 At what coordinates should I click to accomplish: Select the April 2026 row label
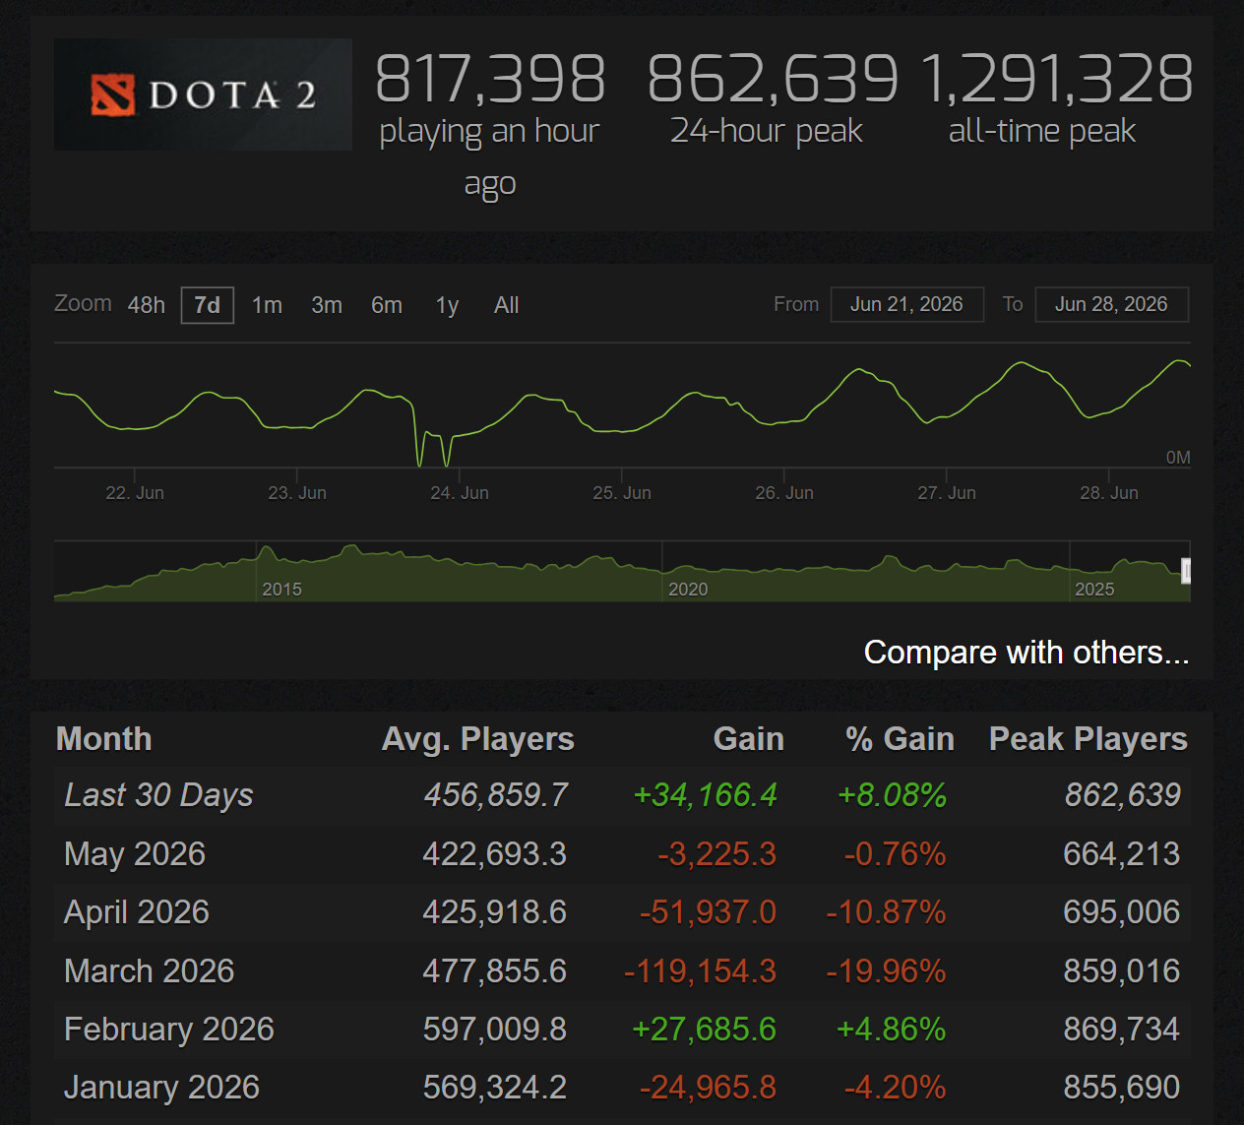coord(137,912)
